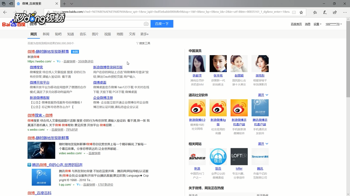Image resolution: width=350 pixels, height=196 pixels.
Task: Click the Baidu logo
Action: (x=14, y=24)
